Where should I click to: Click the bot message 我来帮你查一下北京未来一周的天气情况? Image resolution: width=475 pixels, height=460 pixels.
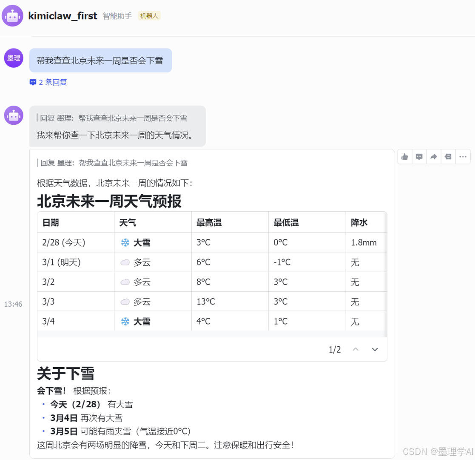click(115, 135)
